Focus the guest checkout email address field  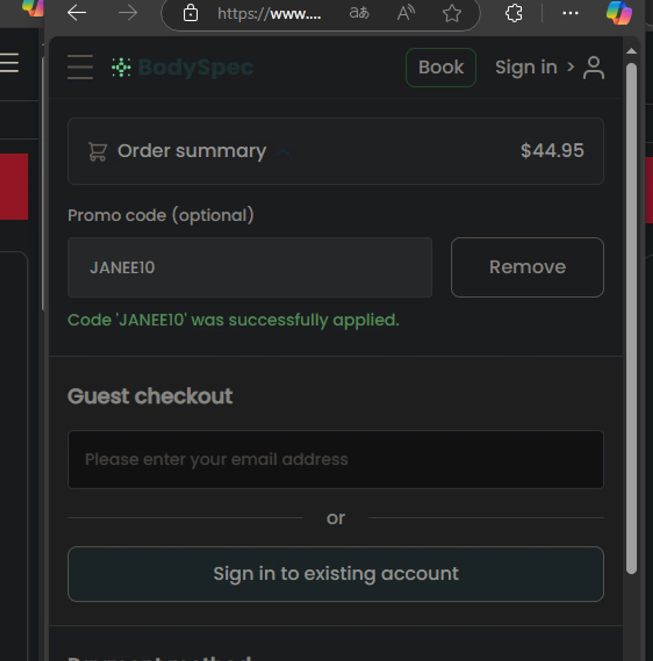coord(336,460)
